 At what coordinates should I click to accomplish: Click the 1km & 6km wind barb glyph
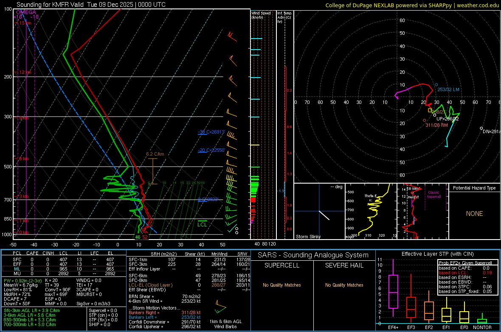[220, 307]
